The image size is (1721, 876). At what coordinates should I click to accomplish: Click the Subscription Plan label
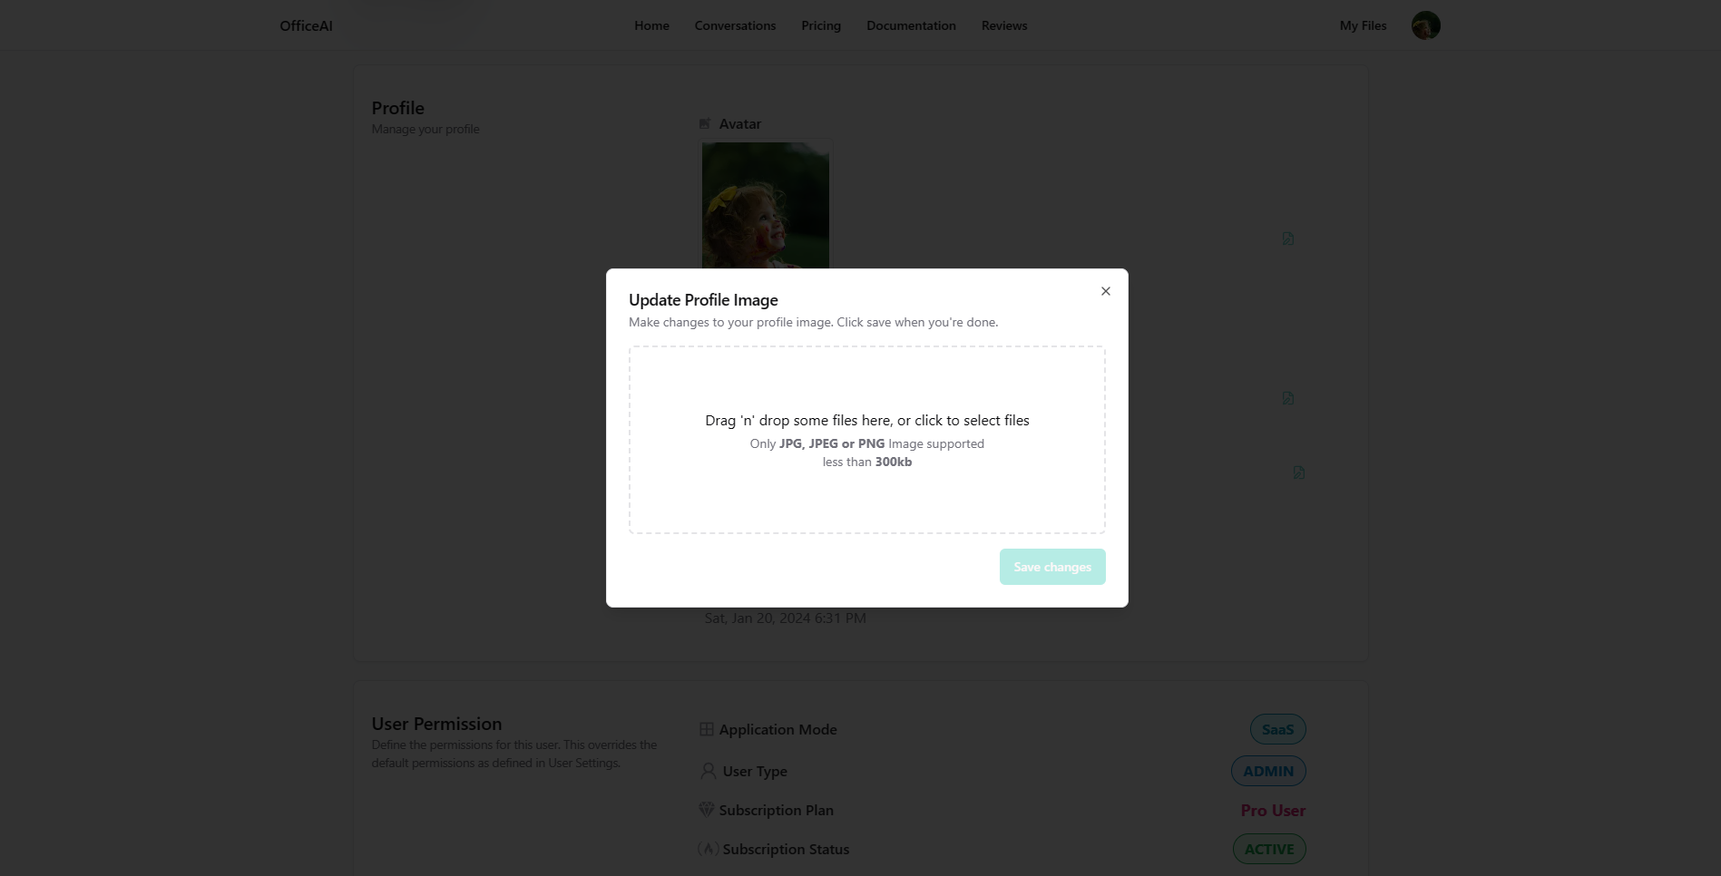pyautogui.click(x=776, y=810)
